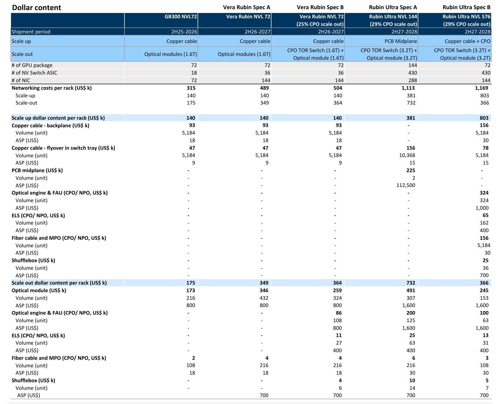The image size is (503, 404).
Task: Select NV Switch ASIC count 18
Action: pyautogui.click(x=194, y=73)
